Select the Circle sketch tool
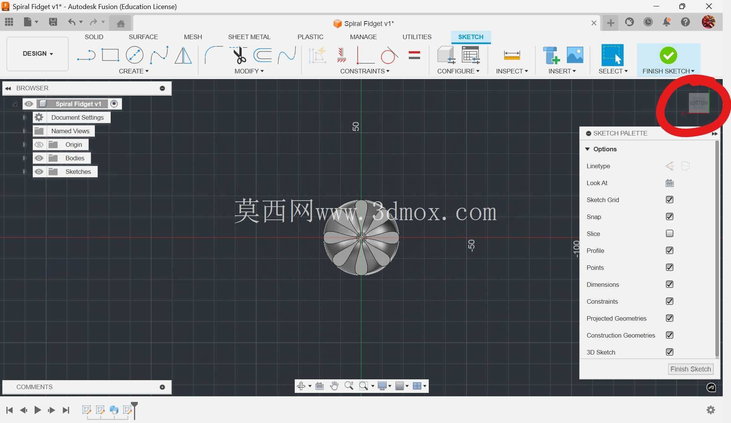Image resolution: width=731 pixels, height=423 pixels. click(134, 55)
